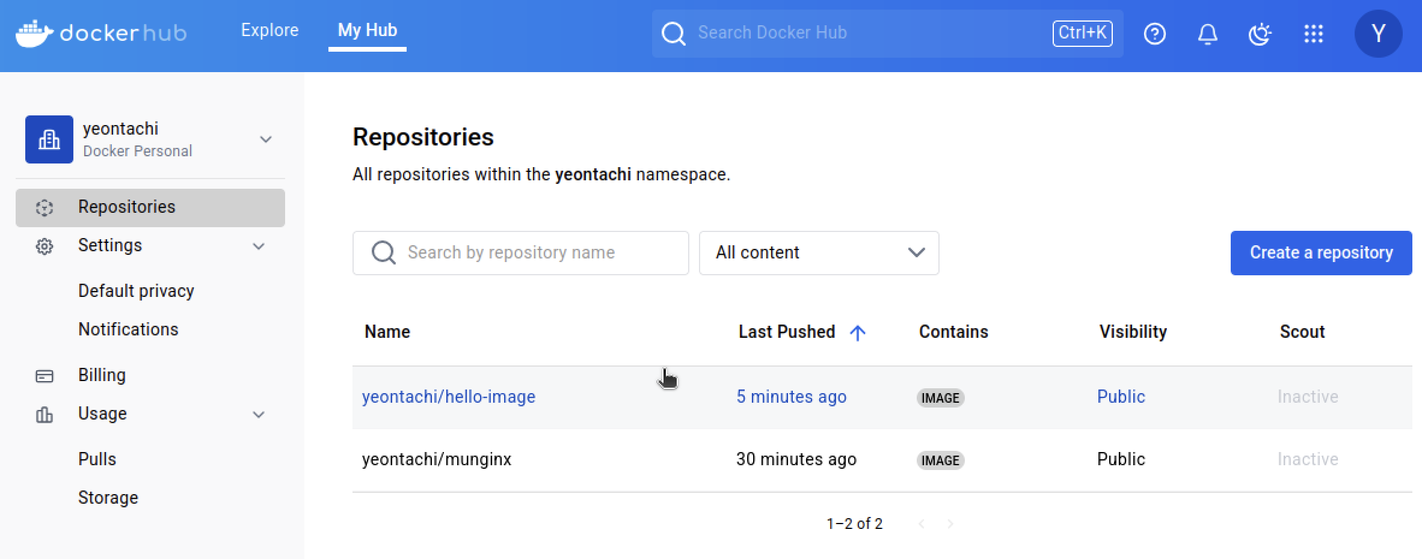Screen dimensions: 1422x559
Task: Open the notifications bell icon
Action: [x=1207, y=34]
